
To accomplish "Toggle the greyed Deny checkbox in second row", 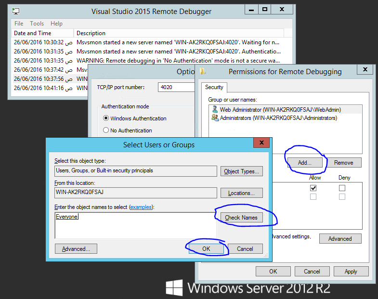I will click(342, 197).
